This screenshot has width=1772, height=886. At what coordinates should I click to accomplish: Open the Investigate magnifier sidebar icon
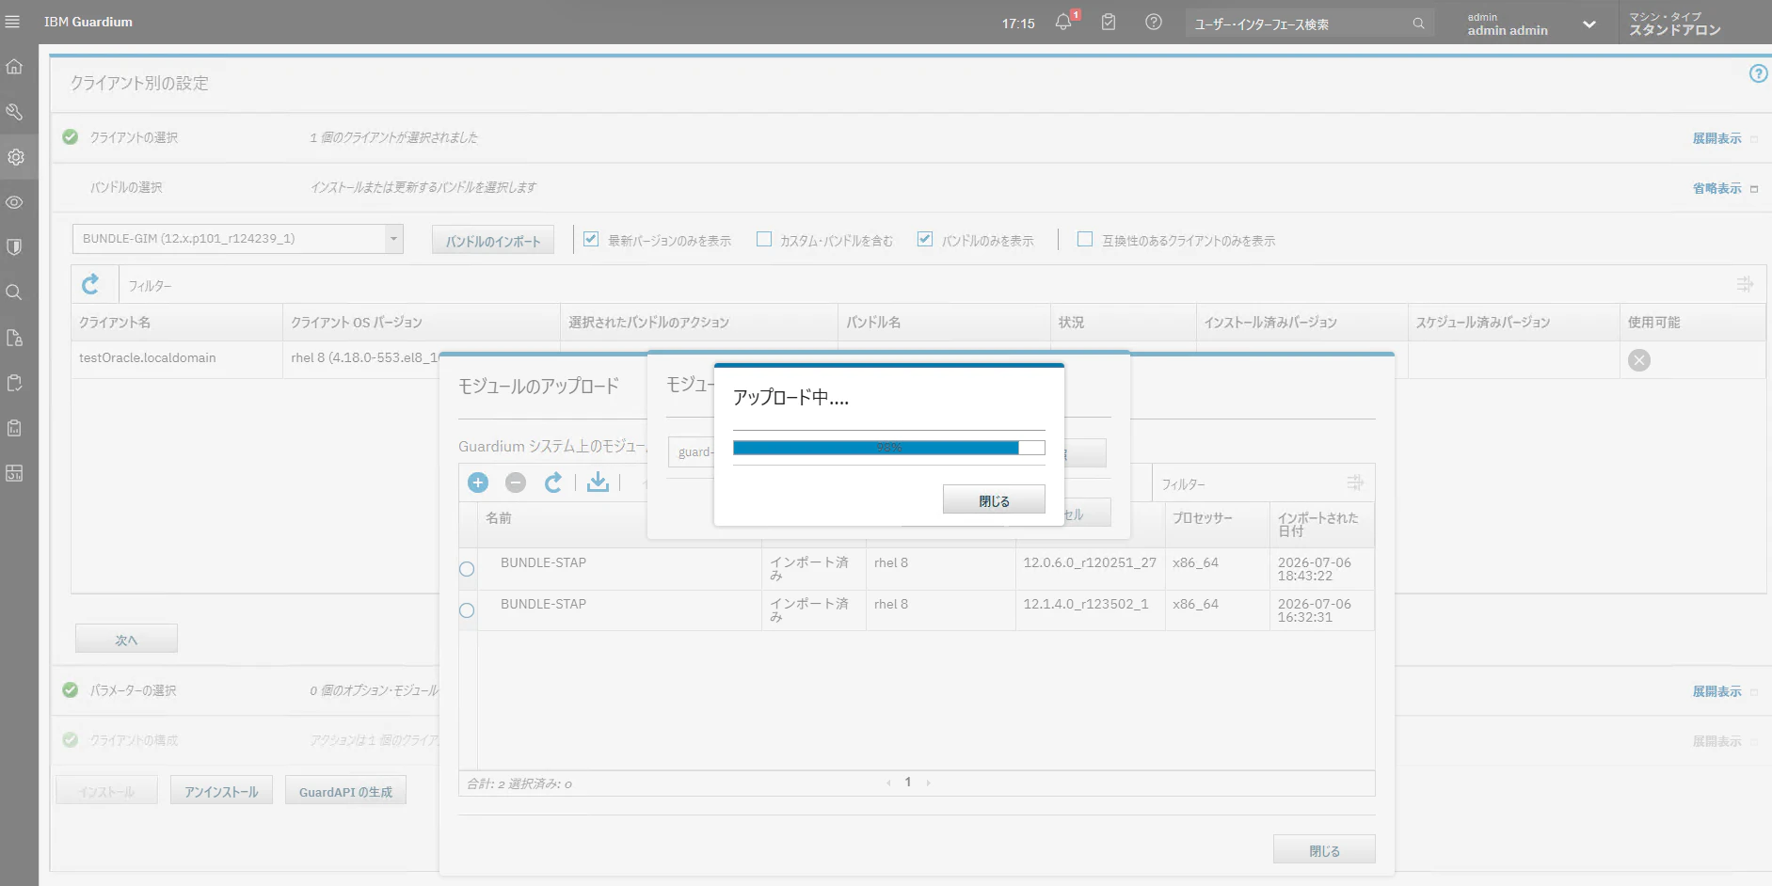(14, 293)
